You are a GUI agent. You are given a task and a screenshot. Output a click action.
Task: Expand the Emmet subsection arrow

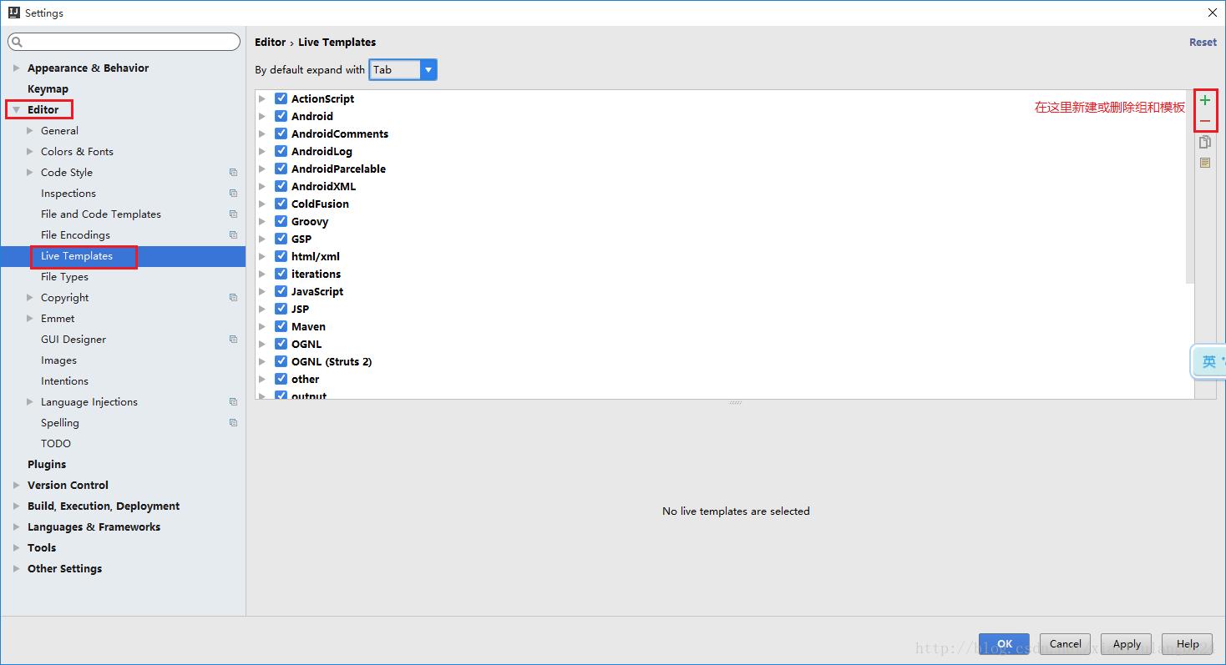coord(30,319)
